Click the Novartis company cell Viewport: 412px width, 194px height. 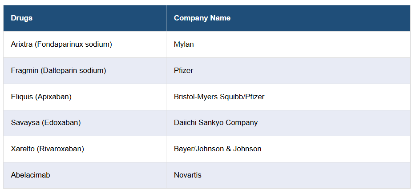(187, 175)
